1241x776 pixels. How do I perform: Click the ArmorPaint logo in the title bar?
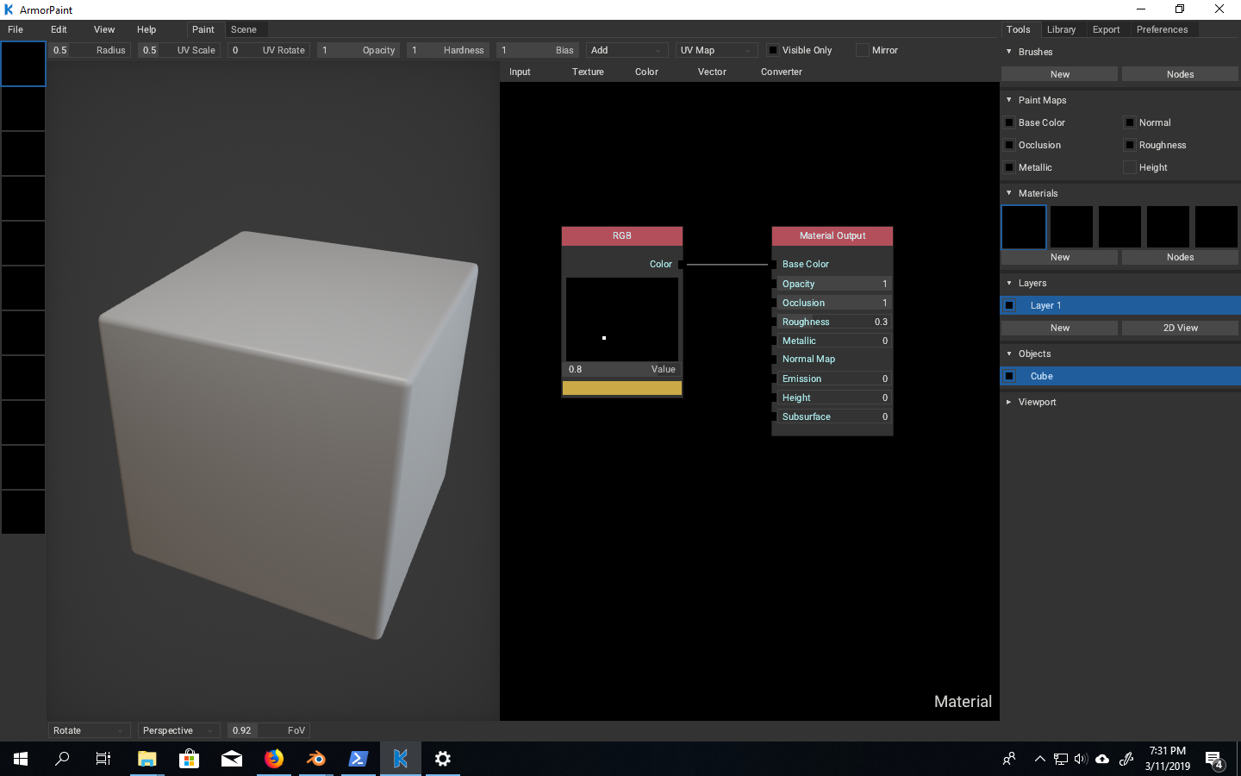point(9,9)
